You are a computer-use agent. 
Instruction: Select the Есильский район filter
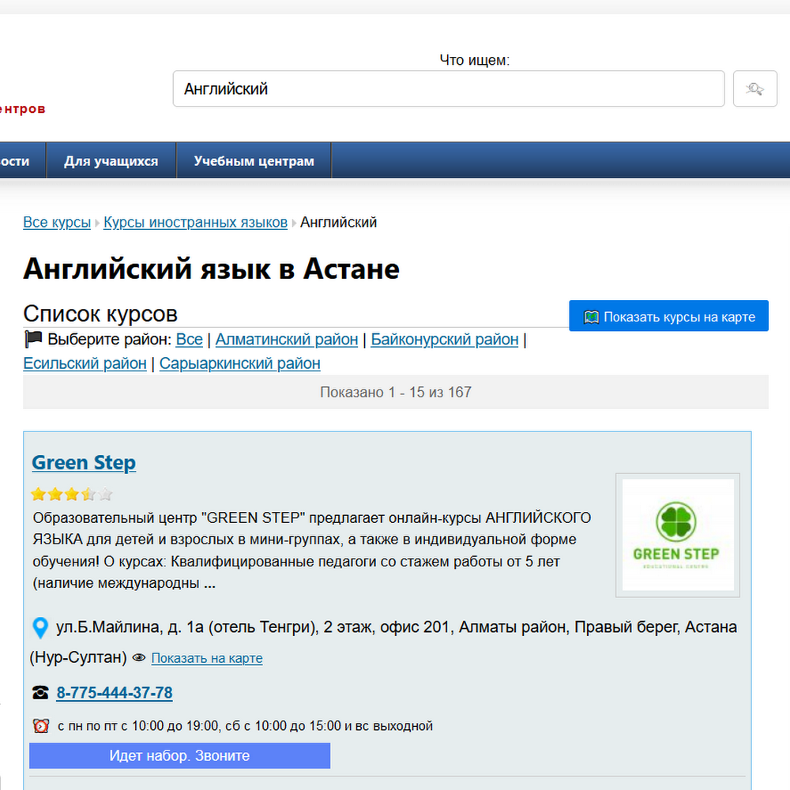(x=85, y=363)
